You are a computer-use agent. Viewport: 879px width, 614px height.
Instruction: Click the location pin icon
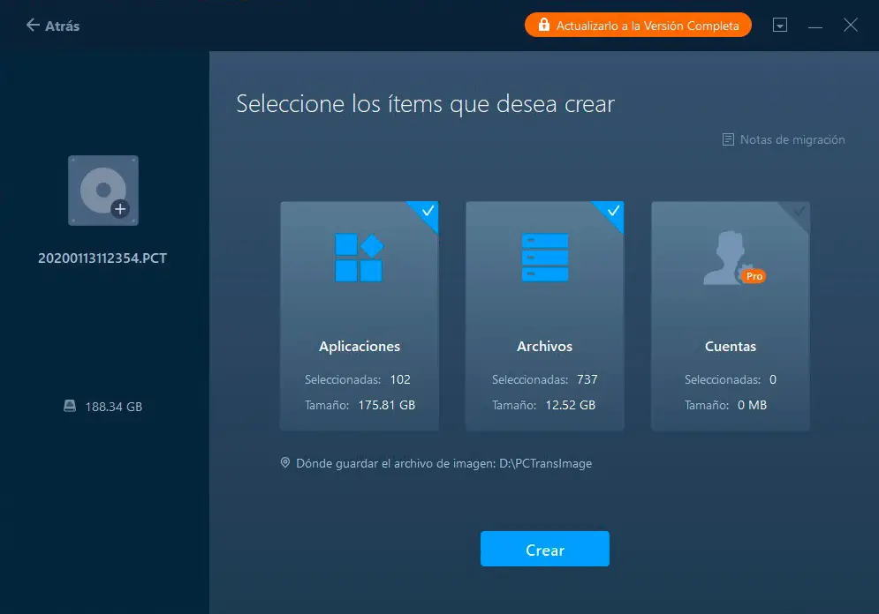pyautogui.click(x=284, y=463)
